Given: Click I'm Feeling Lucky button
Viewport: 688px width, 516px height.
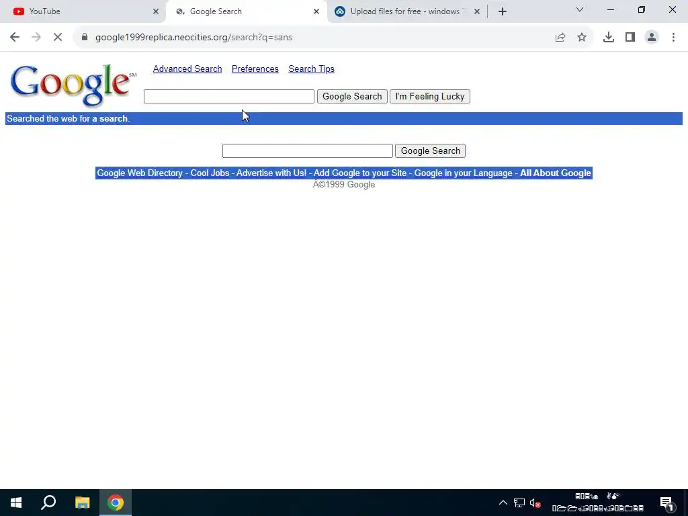Looking at the screenshot, I should (x=430, y=97).
